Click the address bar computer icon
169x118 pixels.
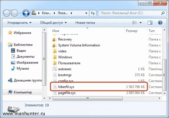coord(34,13)
